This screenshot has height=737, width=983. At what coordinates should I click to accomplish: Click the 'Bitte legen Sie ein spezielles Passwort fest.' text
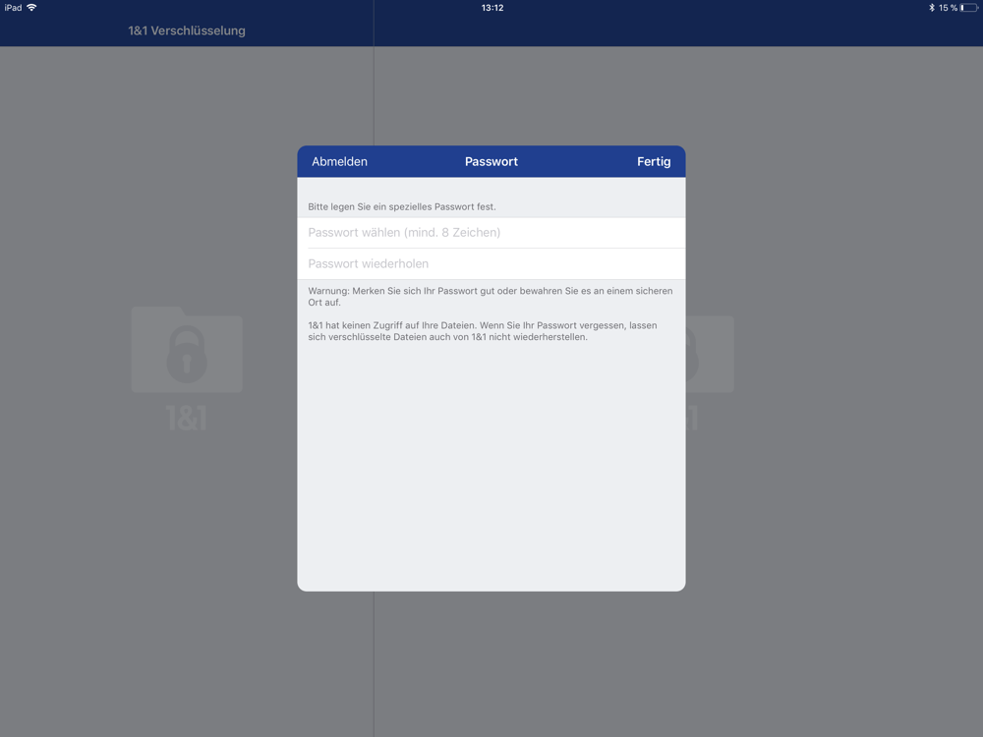(402, 206)
